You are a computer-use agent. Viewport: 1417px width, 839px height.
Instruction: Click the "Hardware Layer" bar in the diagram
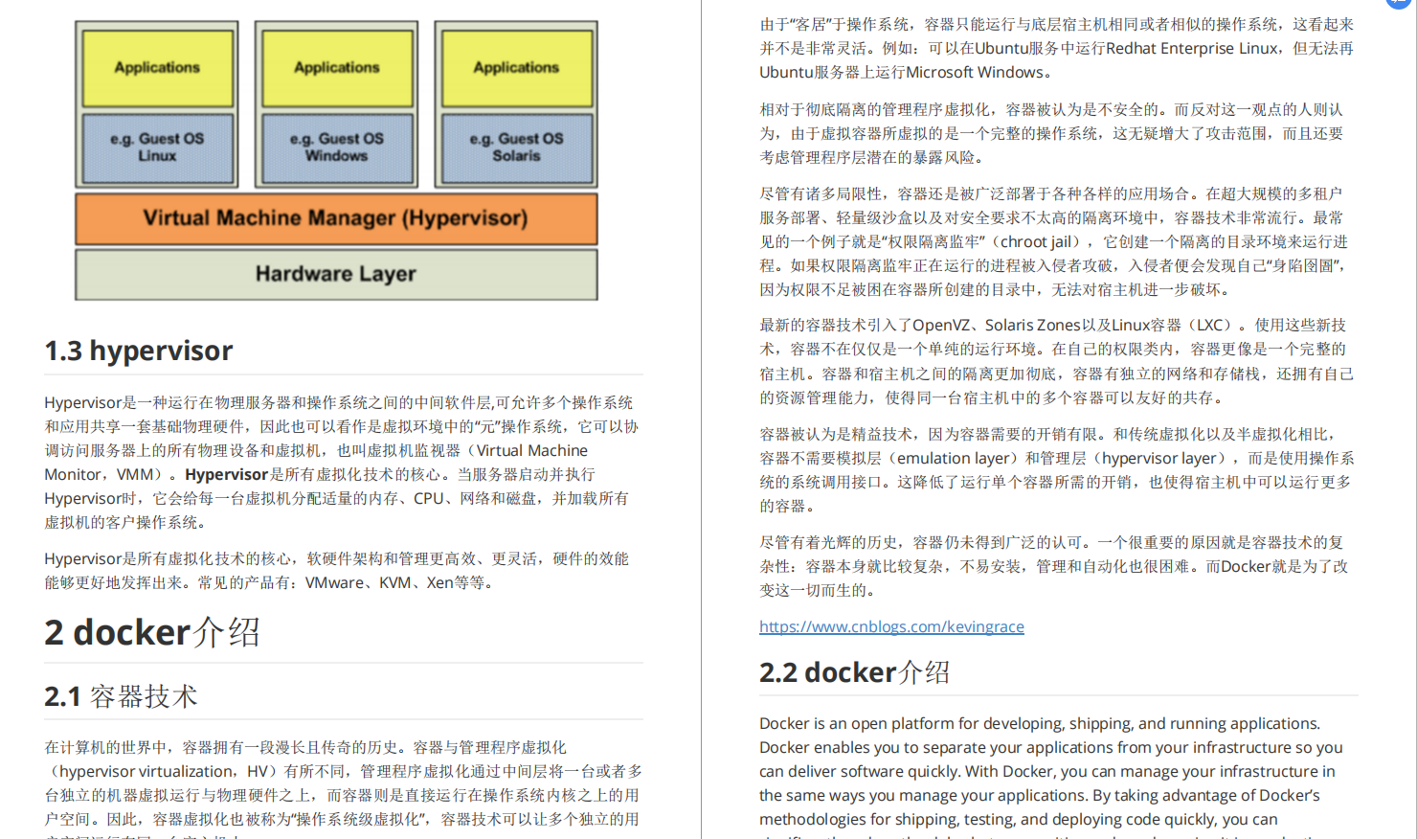tap(336, 274)
